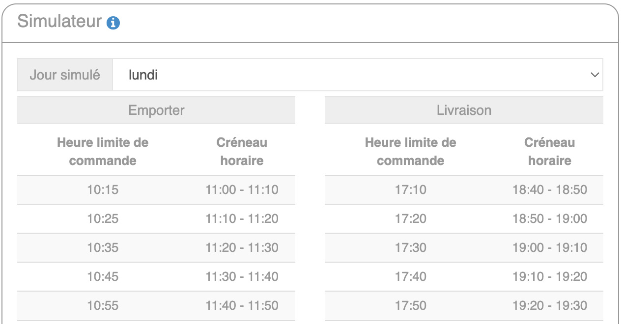Click the 19:20 - 19:30 delivery slot
Viewport: 624px width, 324px height.
[549, 305]
